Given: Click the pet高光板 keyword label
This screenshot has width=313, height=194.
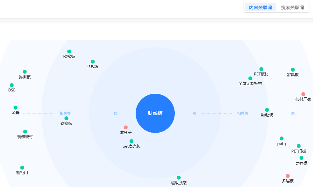Looking at the screenshot, I should (131, 146).
